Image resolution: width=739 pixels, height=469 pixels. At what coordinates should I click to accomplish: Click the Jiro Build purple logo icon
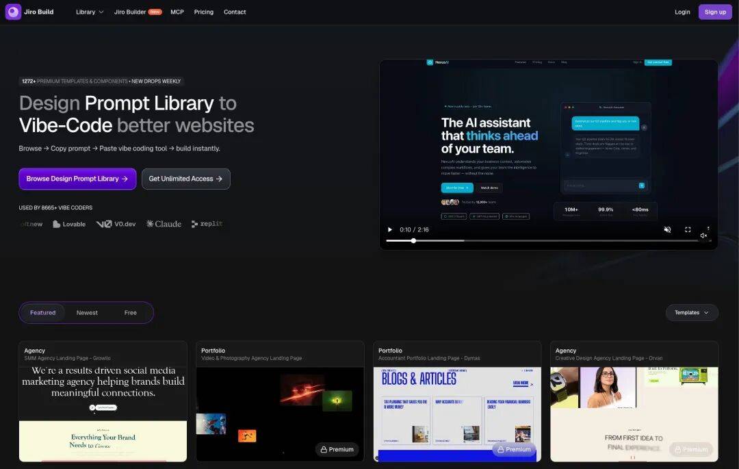(x=13, y=12)
